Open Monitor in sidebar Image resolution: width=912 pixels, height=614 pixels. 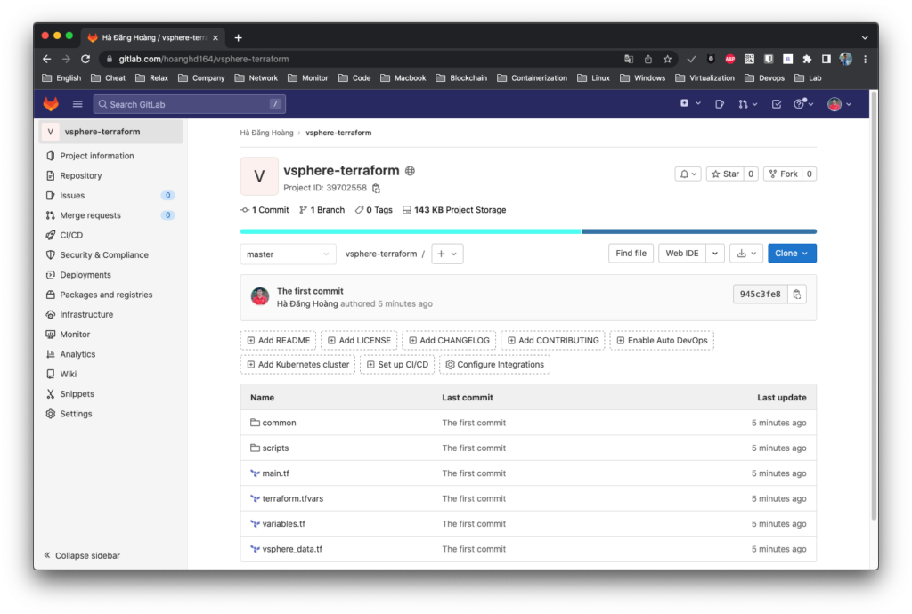point(110,334)
